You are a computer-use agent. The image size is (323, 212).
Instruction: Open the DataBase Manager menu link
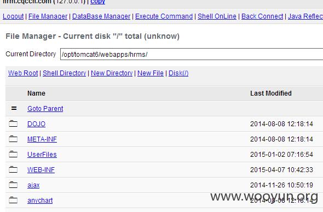[x=101, y=16]
